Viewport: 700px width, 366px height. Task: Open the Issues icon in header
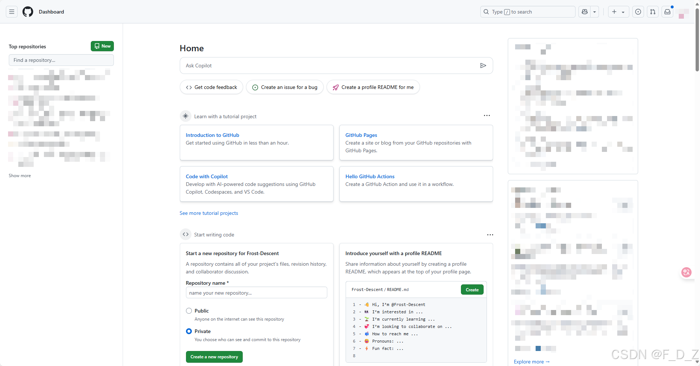click(x=638, y=12)
